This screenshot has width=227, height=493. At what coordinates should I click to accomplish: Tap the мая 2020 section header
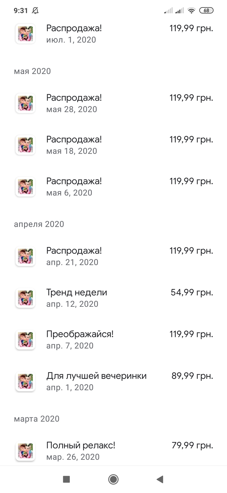[32, 71]
